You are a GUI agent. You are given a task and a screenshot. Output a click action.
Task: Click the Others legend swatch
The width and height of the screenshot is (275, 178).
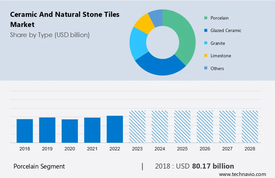point(206,68)
